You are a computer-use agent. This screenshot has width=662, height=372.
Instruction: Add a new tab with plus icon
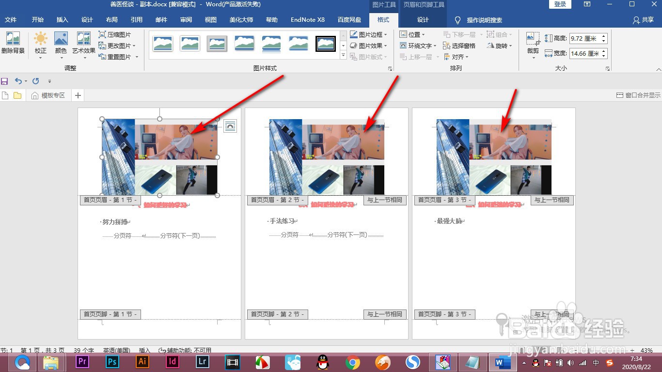click(78, 95)
